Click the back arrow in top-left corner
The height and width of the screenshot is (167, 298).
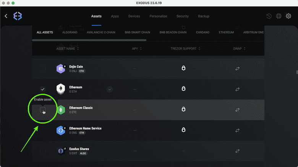(6, 16)
